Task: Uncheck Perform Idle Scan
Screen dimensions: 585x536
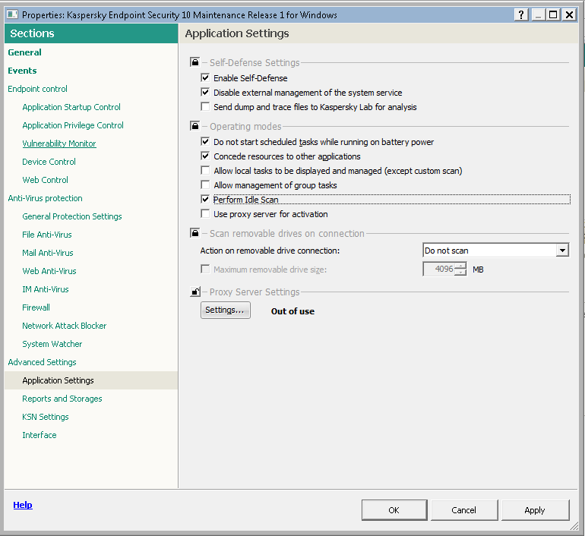Action: [205, 200]
